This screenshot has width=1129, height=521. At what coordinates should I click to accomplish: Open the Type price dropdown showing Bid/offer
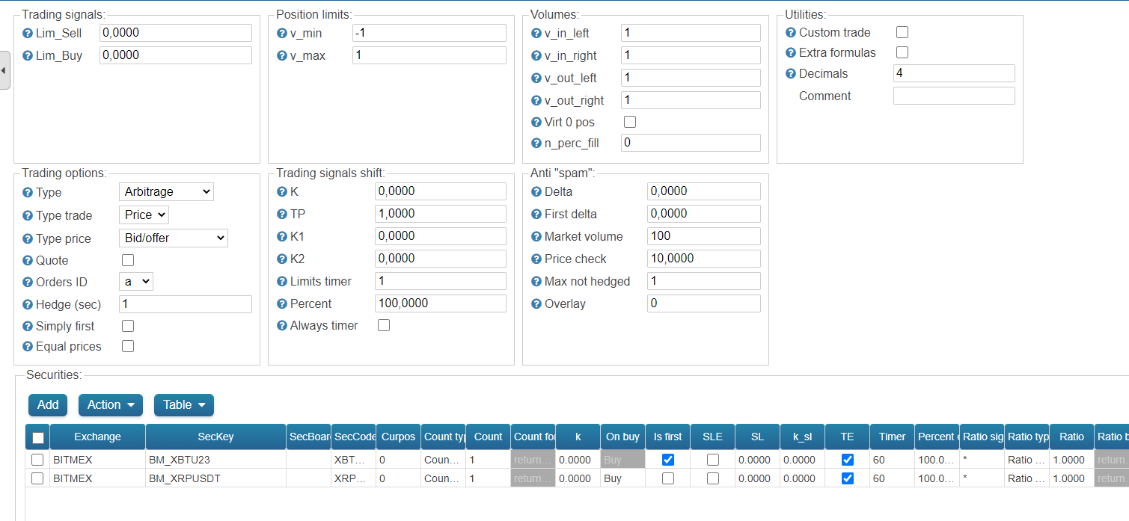click(174, 238)
